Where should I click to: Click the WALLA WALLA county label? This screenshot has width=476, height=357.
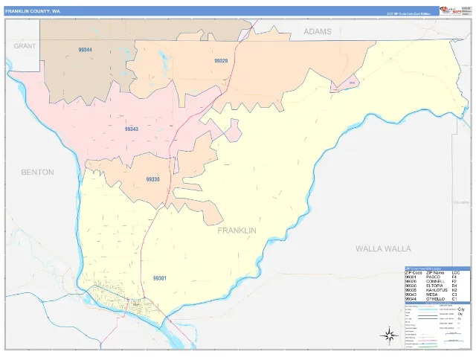click(x=383, y=248)
